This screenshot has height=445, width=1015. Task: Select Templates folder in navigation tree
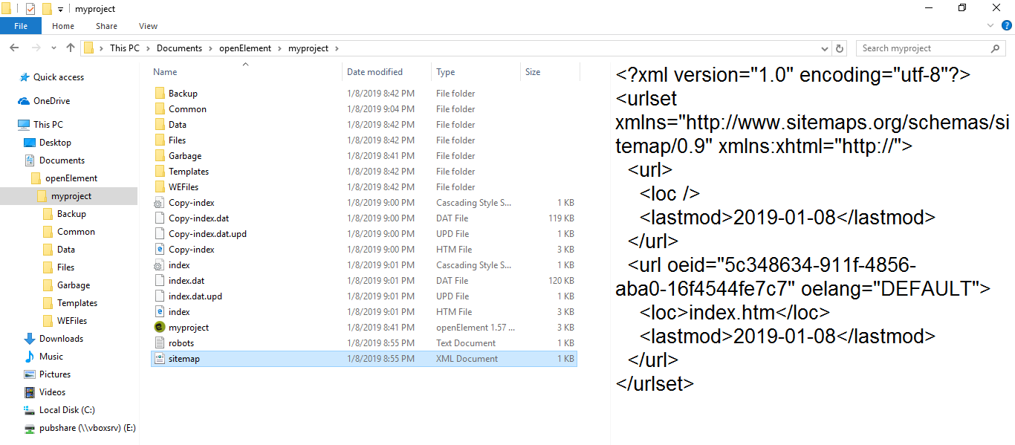pyautogui.click(x=77, y=303)
